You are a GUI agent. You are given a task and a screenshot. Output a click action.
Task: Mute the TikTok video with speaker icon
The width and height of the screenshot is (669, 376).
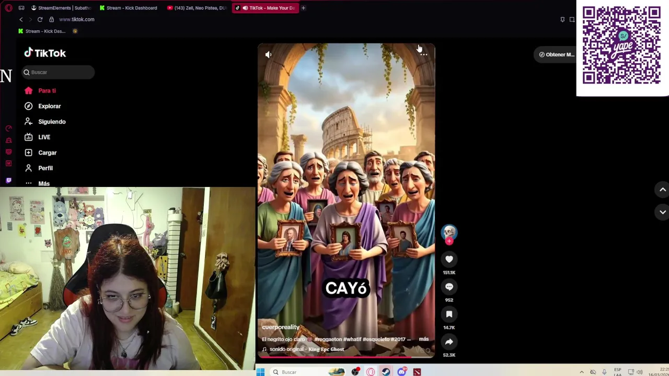point(268,54)
